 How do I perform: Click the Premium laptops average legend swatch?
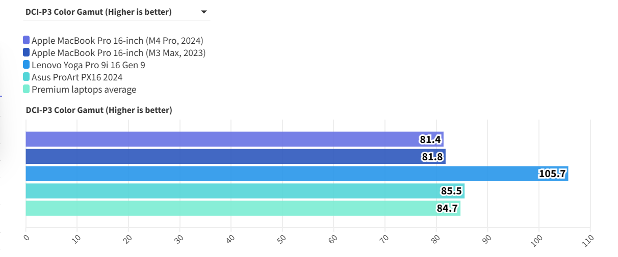click(27, 90)
